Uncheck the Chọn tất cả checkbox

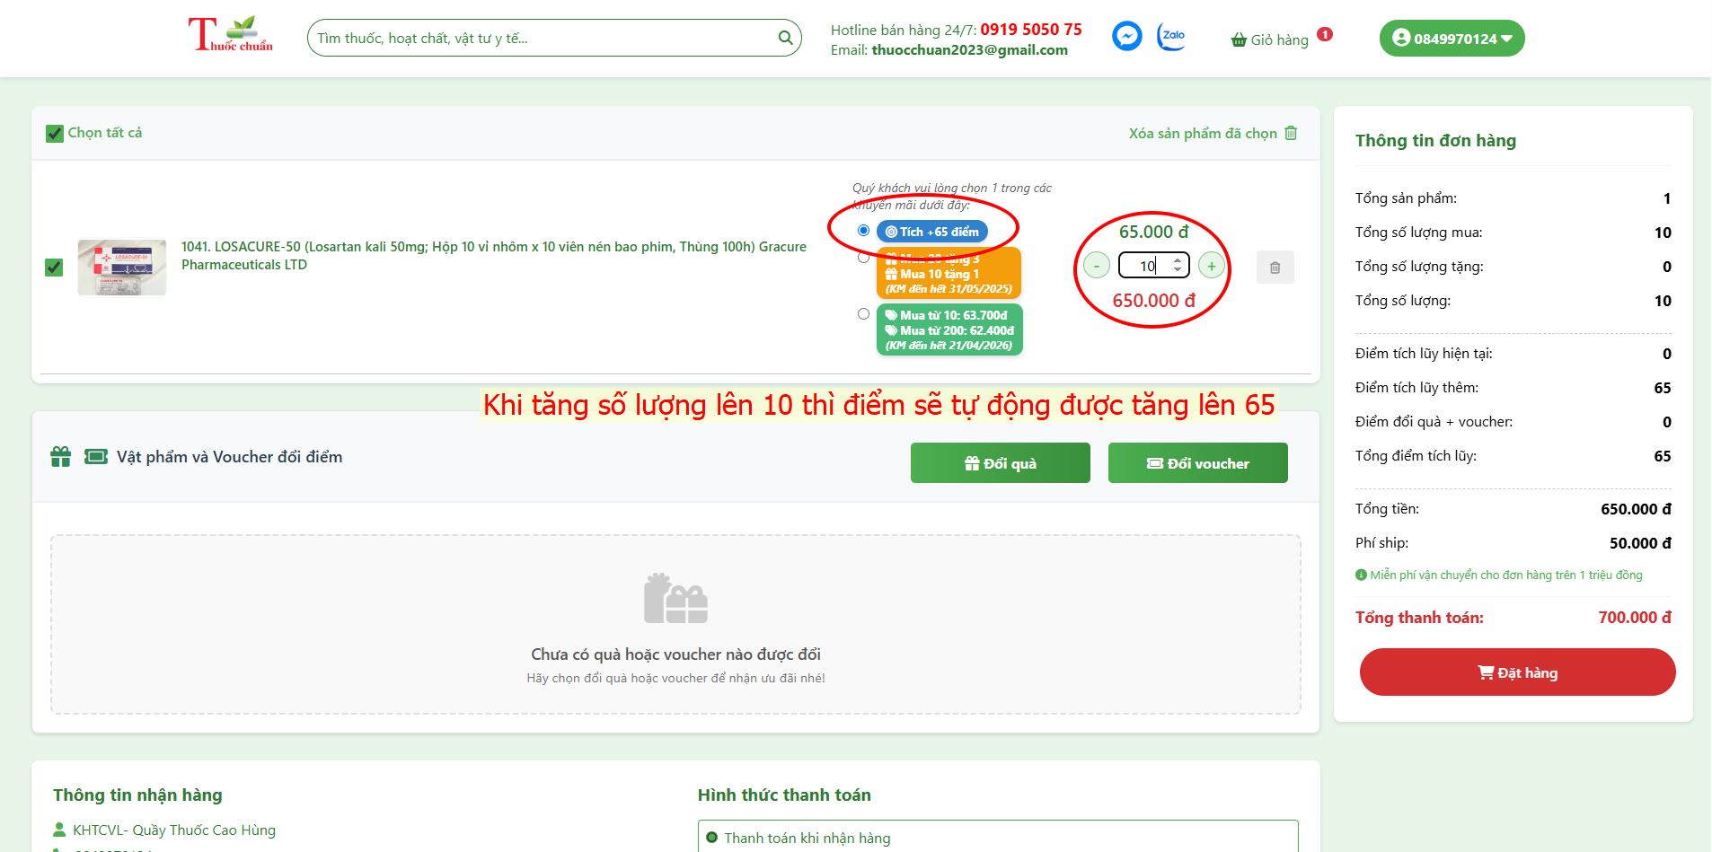pyautogui.click(x=54, y=133)
